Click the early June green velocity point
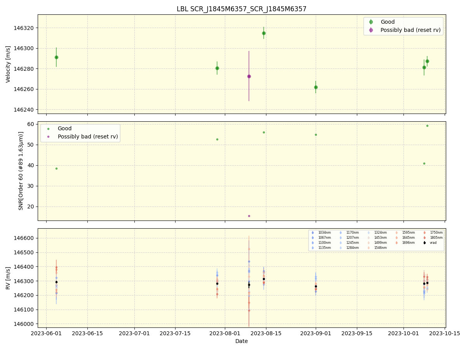 tap(56, 57)
